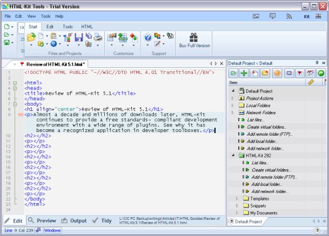The width and height of the screenshot is (329, 236).
Task: Click the green plus add icon in project panel
Action: 244,73
